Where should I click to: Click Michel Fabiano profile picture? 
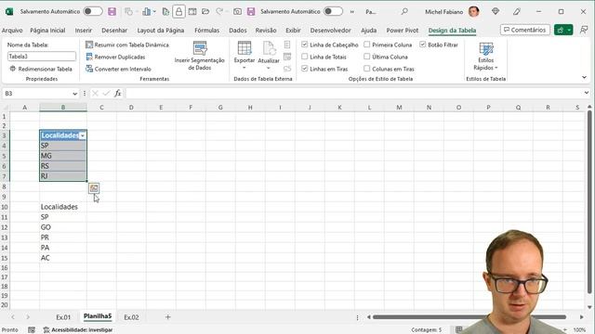coord(473,12)
